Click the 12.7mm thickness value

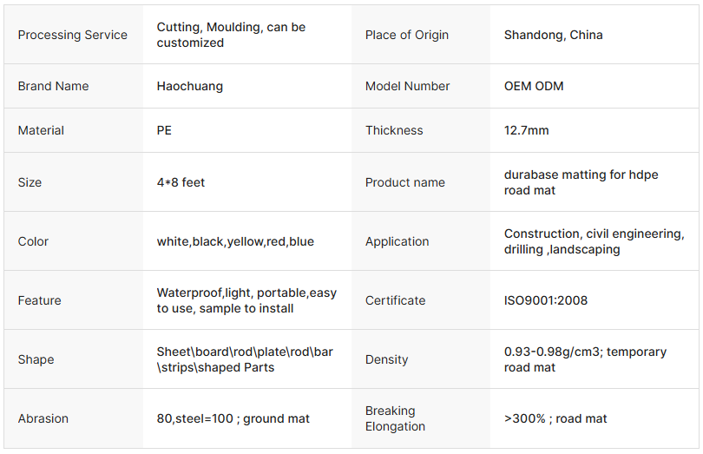coord(526,130)
